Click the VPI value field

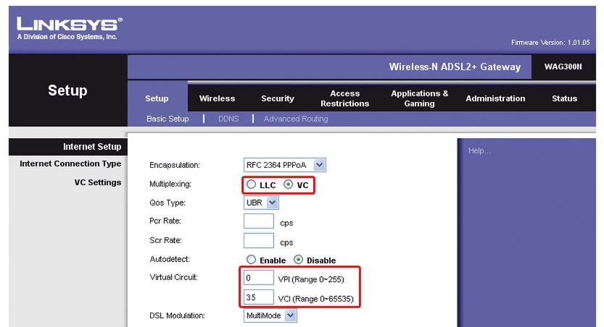tap(258, 279)
